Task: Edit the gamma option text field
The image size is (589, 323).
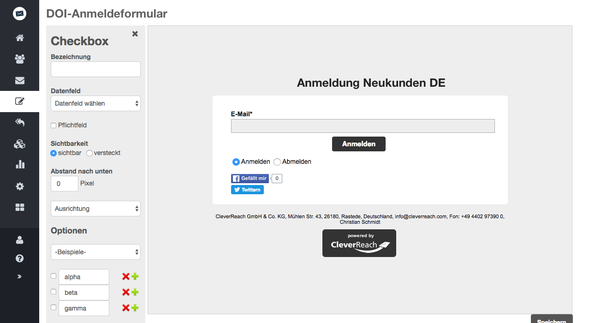Action: [84, 308]
